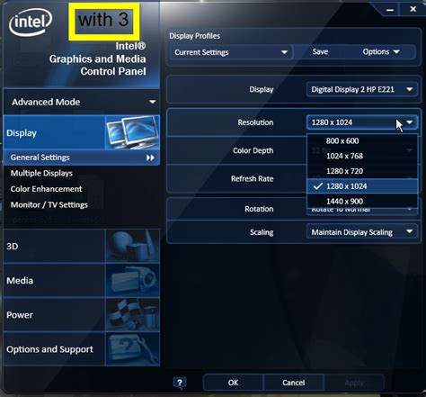426x397 pixels.
Task: Click the Save profile button
Action: click(x=320, y=51)
